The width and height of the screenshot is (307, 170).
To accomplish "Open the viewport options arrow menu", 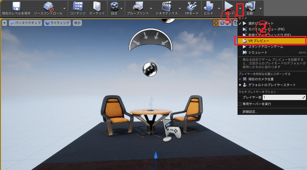I will coord(4,23).
